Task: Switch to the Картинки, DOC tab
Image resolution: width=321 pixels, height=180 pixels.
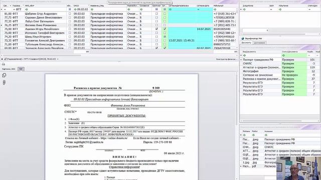Action: 9,69
